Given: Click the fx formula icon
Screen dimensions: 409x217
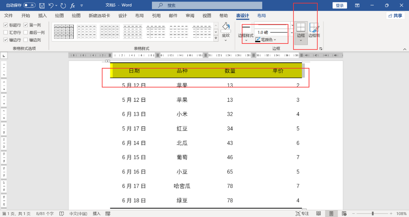Looking at the screenshot, I should [x=73, y=5].
